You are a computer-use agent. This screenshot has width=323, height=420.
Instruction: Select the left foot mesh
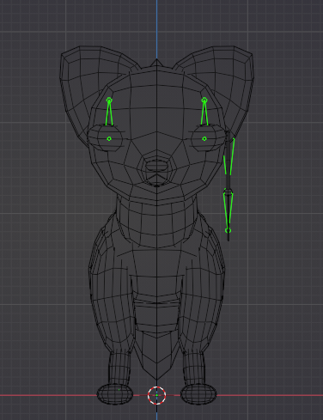click(115, 394)
